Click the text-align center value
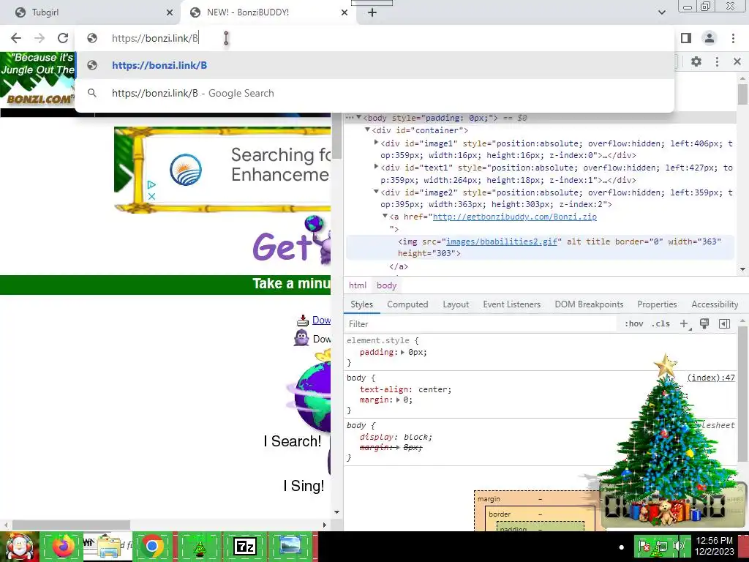The height and width of the screenshot is (562, 749). [x=434, y=389]
